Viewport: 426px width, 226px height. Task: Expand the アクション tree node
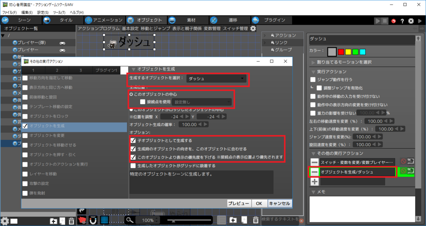point(265,35)
